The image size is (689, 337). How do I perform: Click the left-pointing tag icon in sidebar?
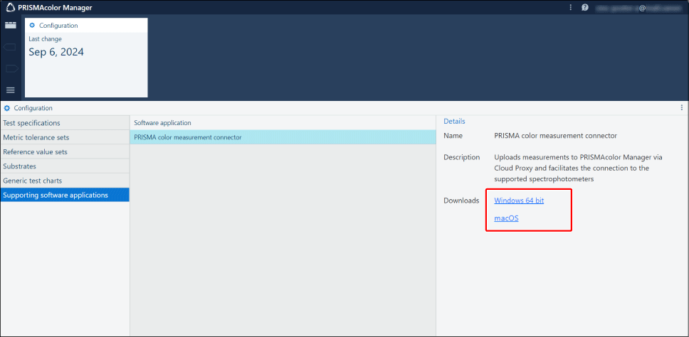10,47
